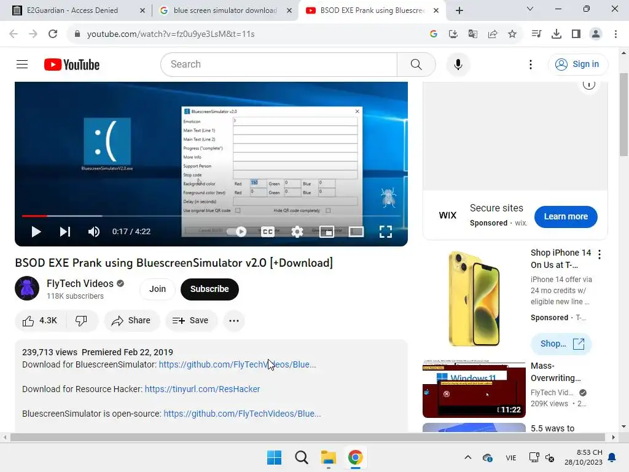Viewport: 629px width, 472px height.
Task: Open the FlyTech Videos channel name
Action: [80, 283]
